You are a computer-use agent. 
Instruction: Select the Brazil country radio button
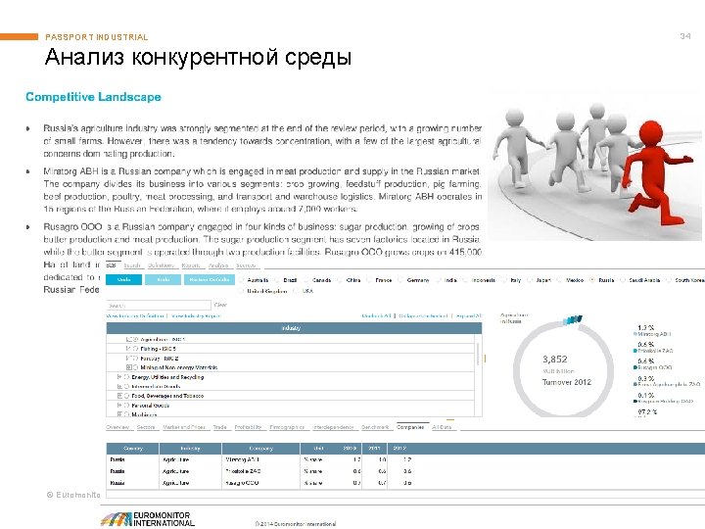click(277, 280)
